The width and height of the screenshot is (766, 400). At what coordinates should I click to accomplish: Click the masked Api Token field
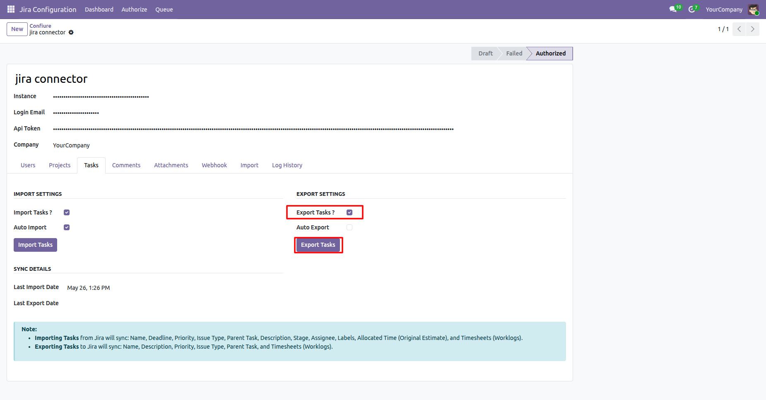253,129
